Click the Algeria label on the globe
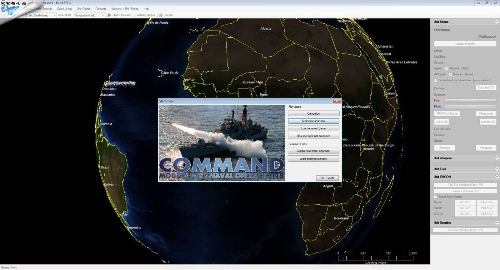Screen dimensions: 500x270 (x=266, y=29)
